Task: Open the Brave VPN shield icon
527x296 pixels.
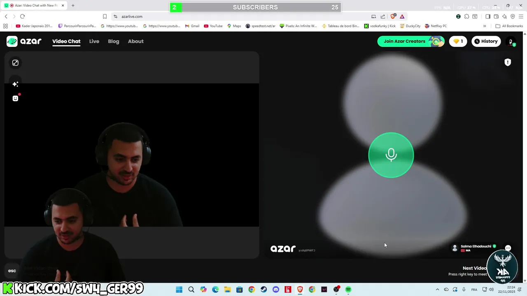Action: pos(513,16)
